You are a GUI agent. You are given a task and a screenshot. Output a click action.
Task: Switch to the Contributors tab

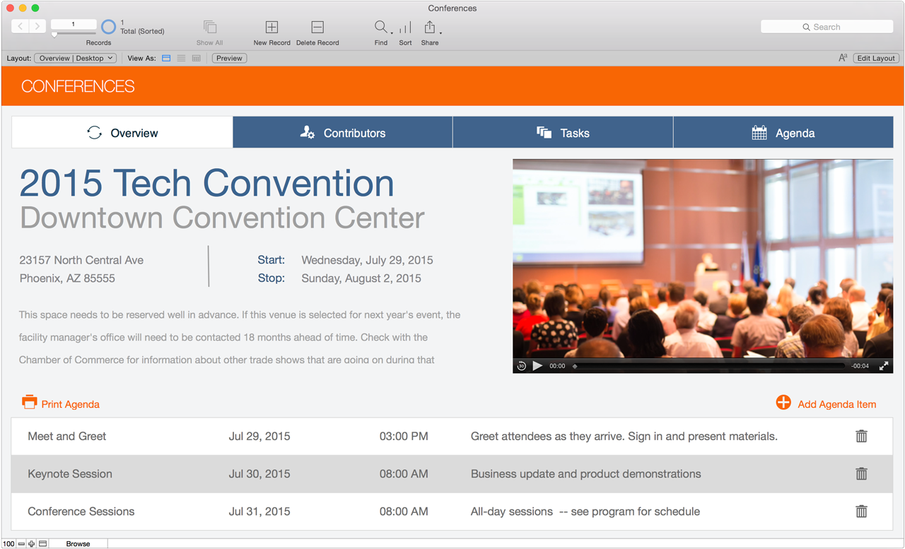pos(343,133)
